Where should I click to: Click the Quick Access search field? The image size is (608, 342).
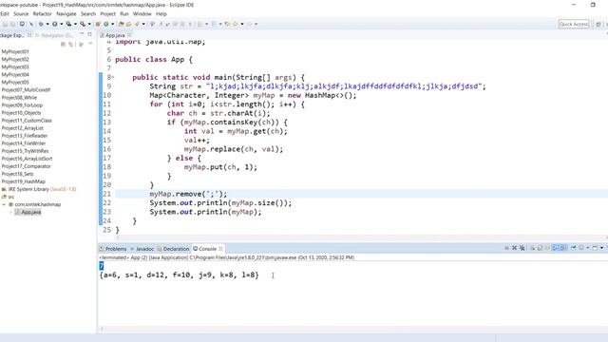(574, 24)
